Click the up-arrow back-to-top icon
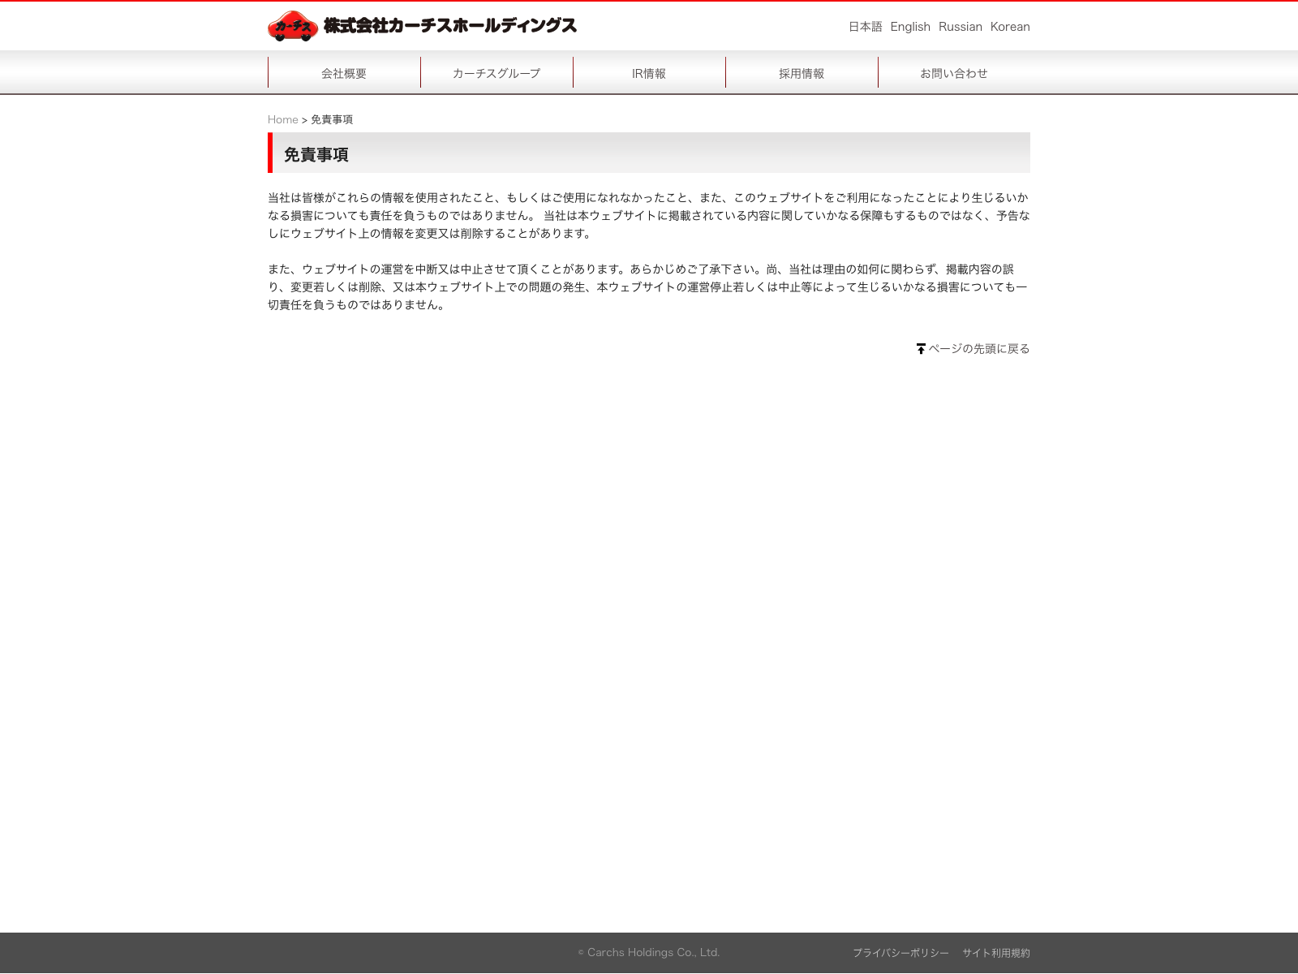1298x974 pixels. tap(921, 349)
